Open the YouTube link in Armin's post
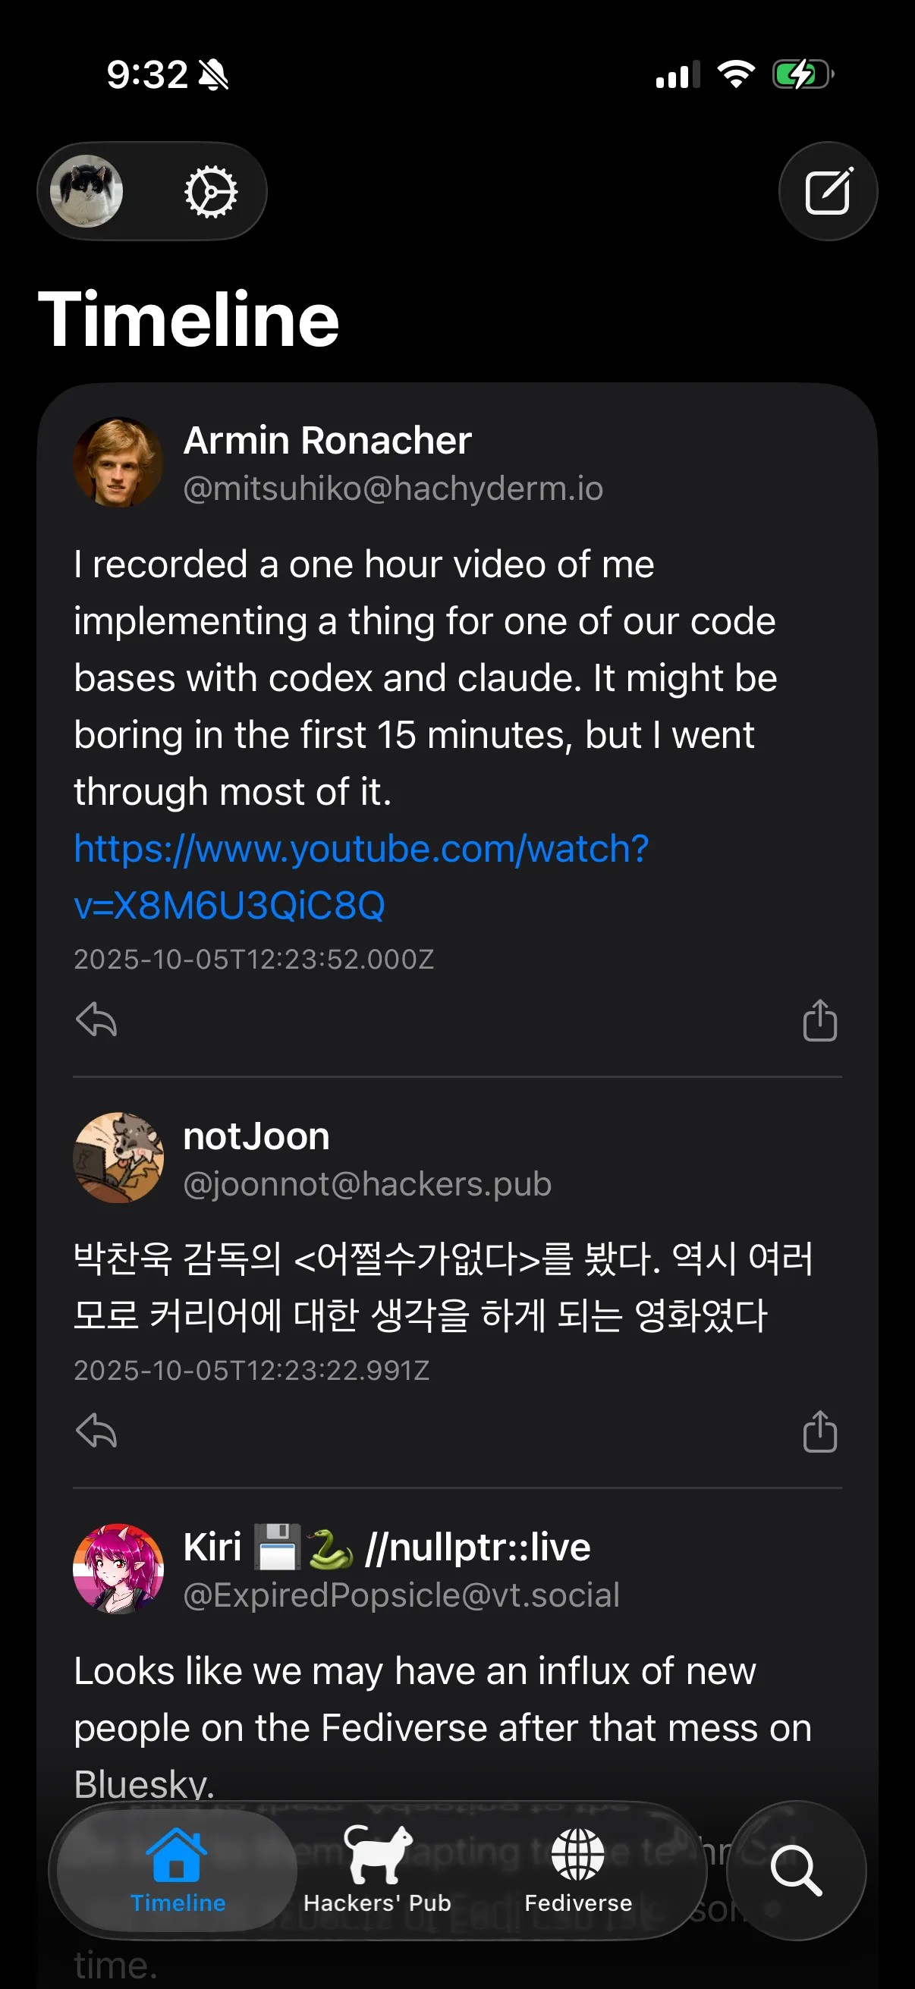This screenshot has height=1989, width=915. pos(361,876)
